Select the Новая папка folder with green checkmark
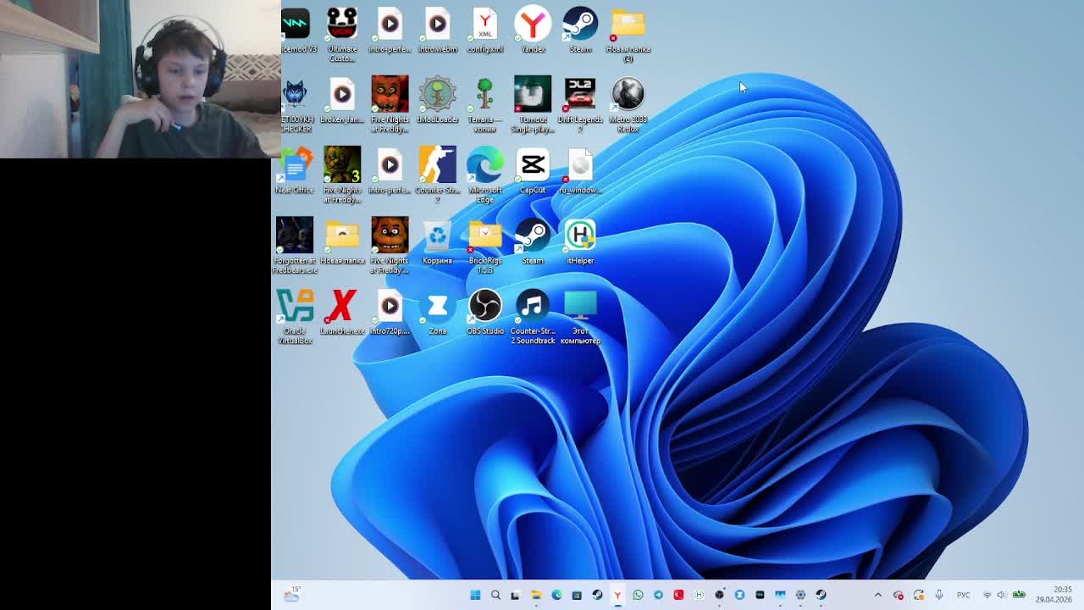The width and height of the screenshot is (1084, 610). pos(342,242)
